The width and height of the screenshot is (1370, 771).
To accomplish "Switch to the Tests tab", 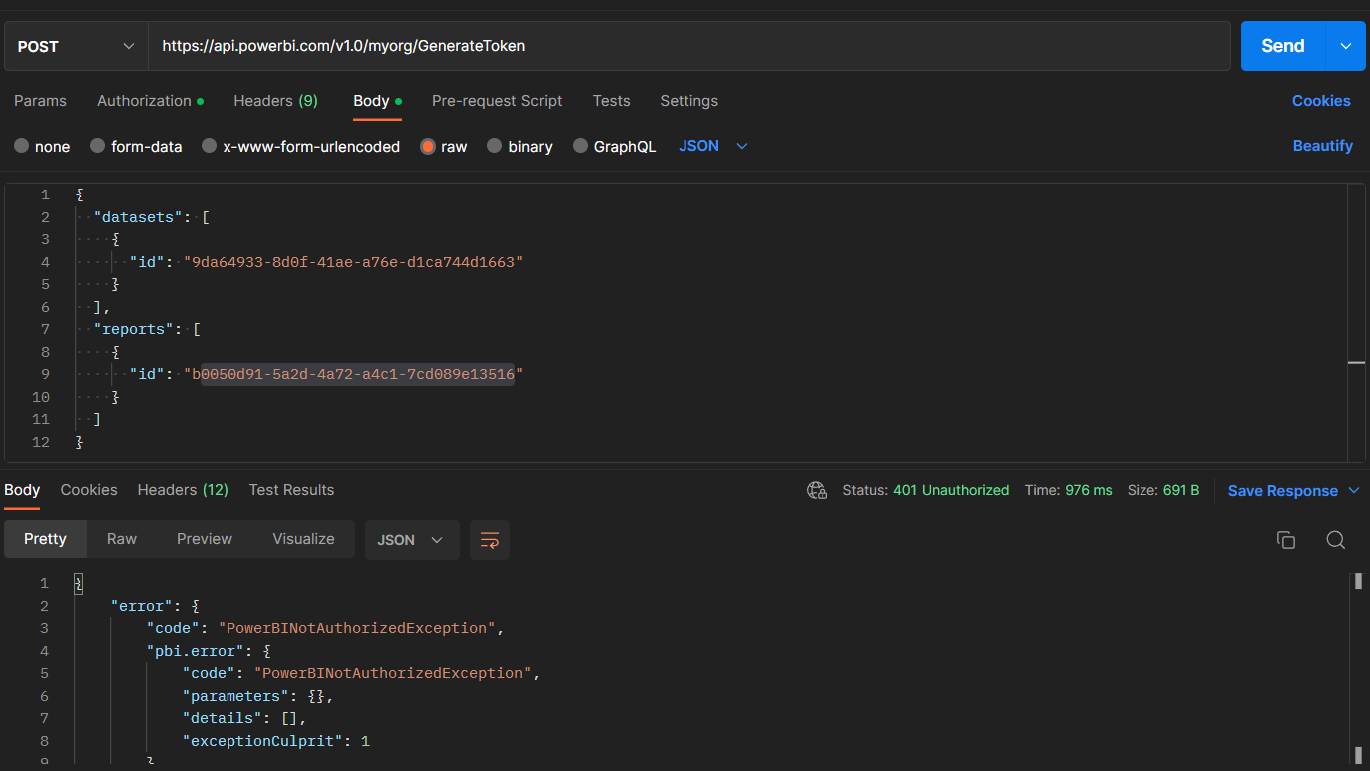I will pyautogui.click(x=611, y=101).
